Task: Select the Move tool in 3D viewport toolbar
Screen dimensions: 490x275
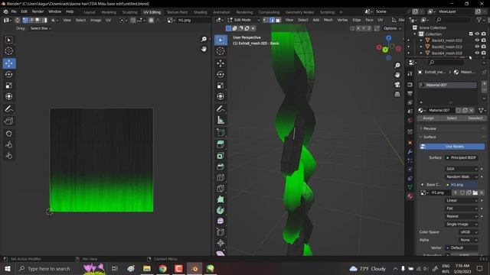Action: (220, 63)
